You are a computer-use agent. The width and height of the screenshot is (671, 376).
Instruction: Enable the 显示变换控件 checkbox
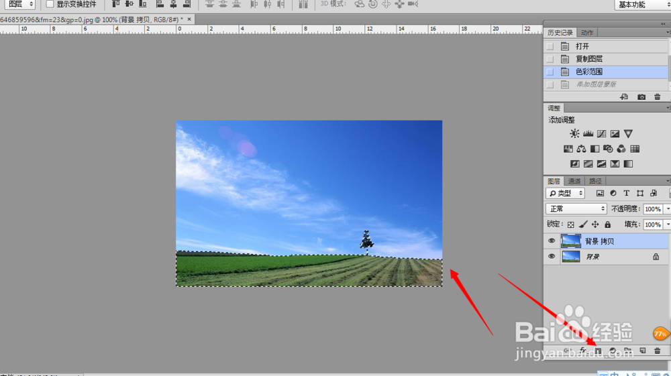[50, 4]
